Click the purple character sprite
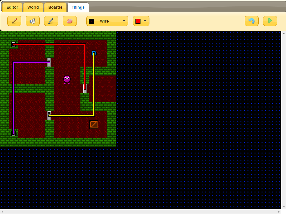The image size is (286, 214). point(67,80)
